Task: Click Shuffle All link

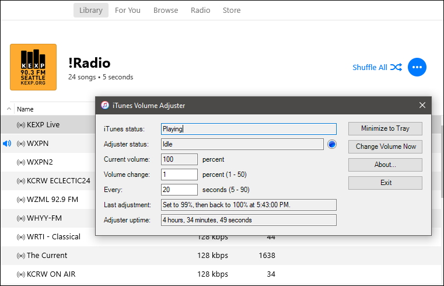Action: point(370,67)
